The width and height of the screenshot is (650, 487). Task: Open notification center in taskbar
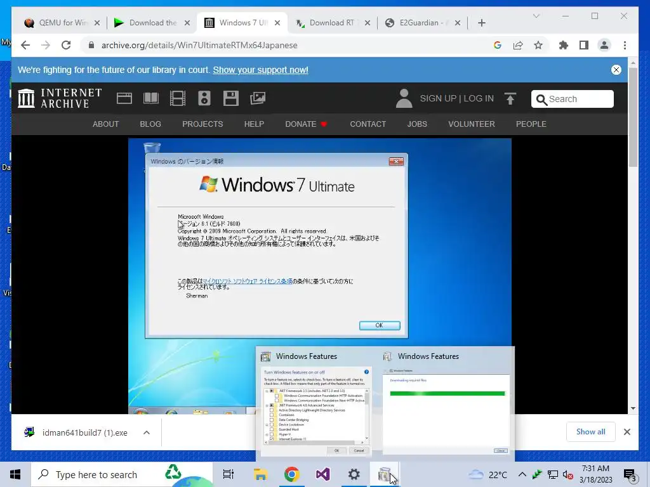click(x=630, y=475)
